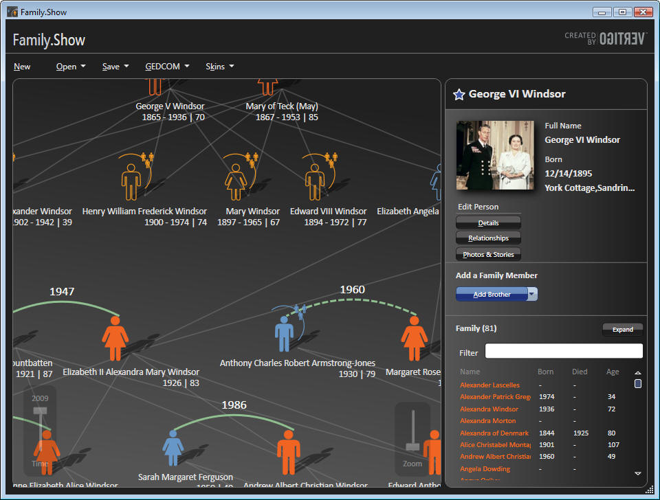Screen dimensions: 660x500
Task: Click the blue star icon beside George VI Windsor
Action: (x=459, y=95)
